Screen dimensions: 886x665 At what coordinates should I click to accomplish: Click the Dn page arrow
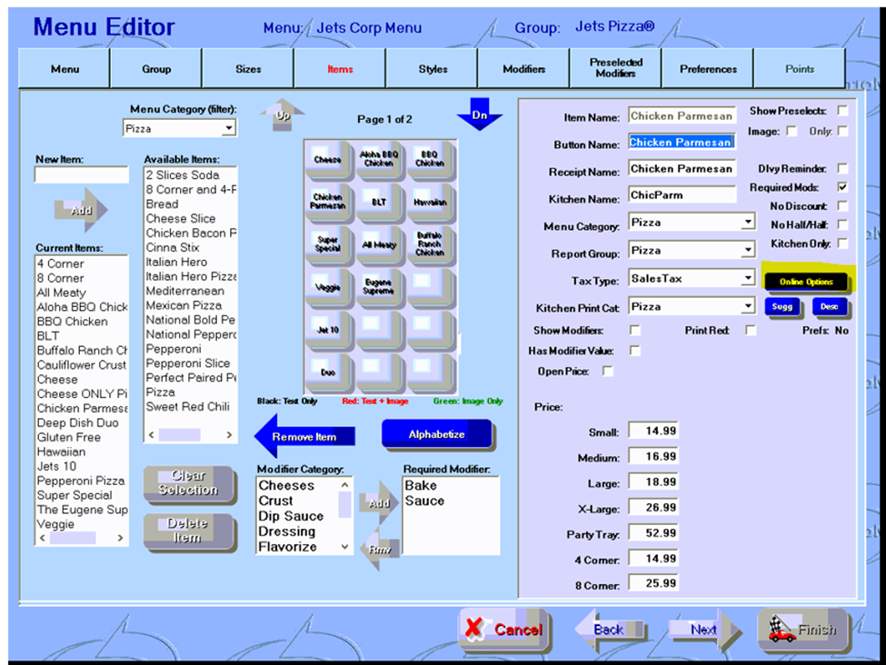click(x=479, y=114)
